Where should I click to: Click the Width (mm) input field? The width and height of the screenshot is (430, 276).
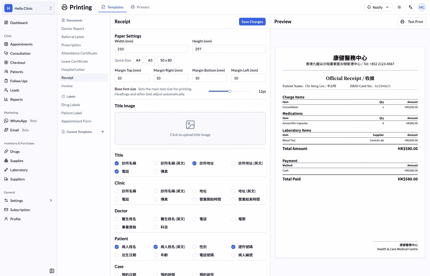151,49
